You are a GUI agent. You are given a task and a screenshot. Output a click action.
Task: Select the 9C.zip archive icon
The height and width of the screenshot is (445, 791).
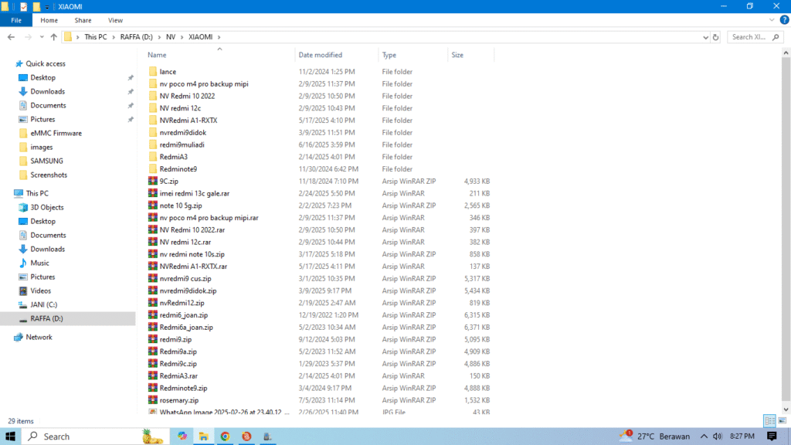coord(153,181)
